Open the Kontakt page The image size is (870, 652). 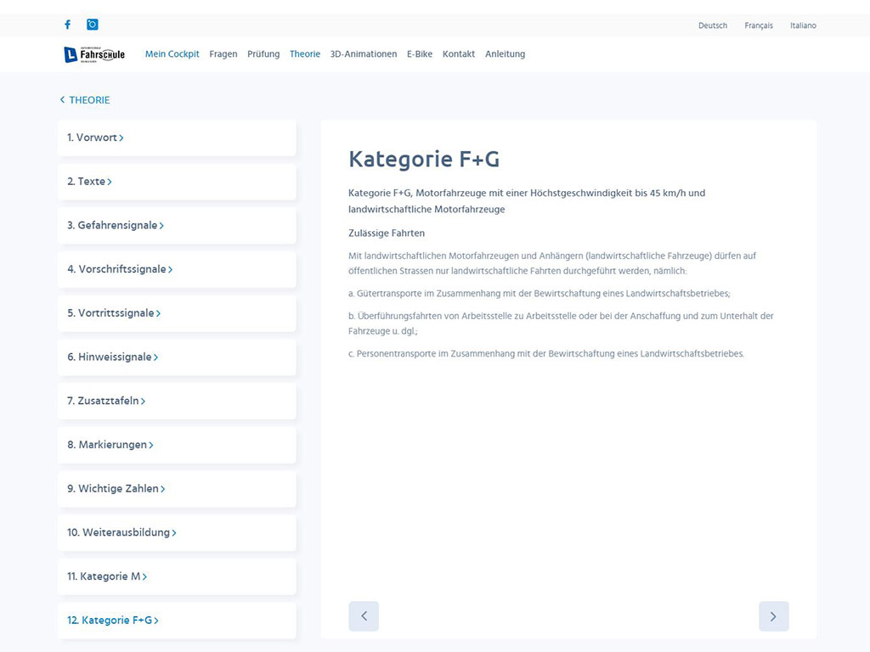tap(459, 54)
